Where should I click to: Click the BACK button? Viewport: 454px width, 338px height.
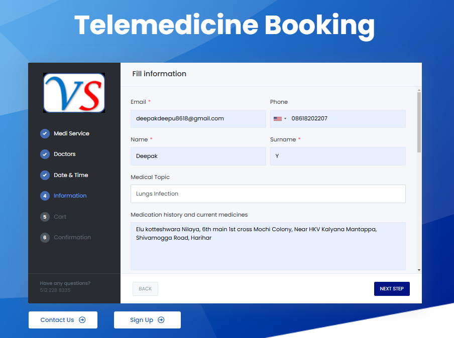tap(145, 289)
